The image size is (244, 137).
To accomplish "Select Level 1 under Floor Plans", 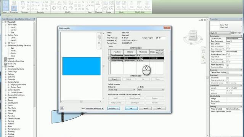I will tap(14, 27).
